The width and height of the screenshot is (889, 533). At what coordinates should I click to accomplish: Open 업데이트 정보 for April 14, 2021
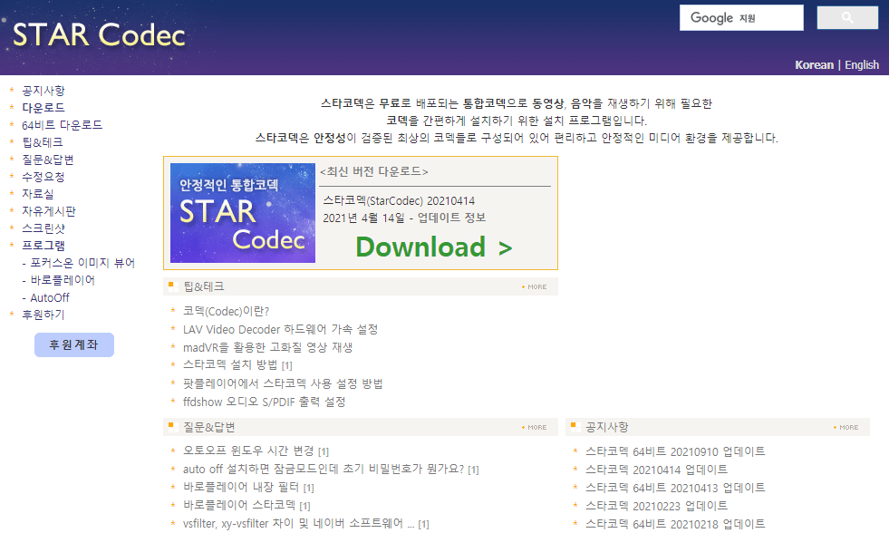pos(452,218)
